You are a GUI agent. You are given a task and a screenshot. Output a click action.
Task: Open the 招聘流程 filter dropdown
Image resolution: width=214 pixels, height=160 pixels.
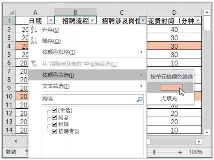coord(92,21)
